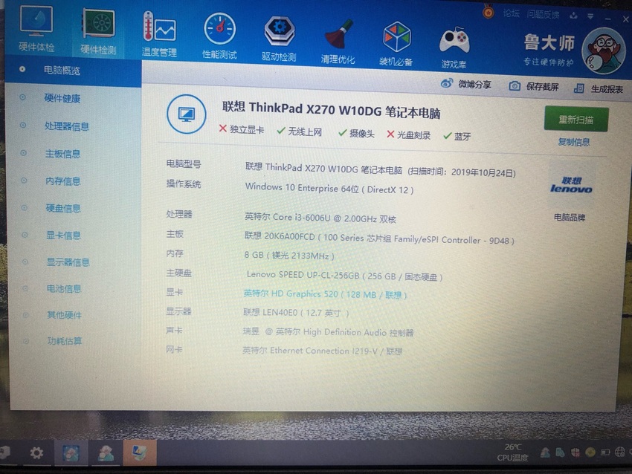
Task: Click the report icon beside 生成报表
Action: coord(578,88)
